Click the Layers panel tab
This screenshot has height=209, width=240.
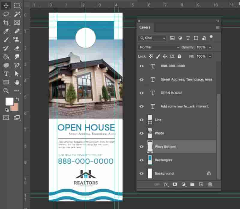pos(145,27)
